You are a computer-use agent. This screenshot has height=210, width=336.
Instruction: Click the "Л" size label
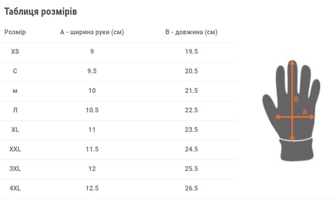point(15,110)
